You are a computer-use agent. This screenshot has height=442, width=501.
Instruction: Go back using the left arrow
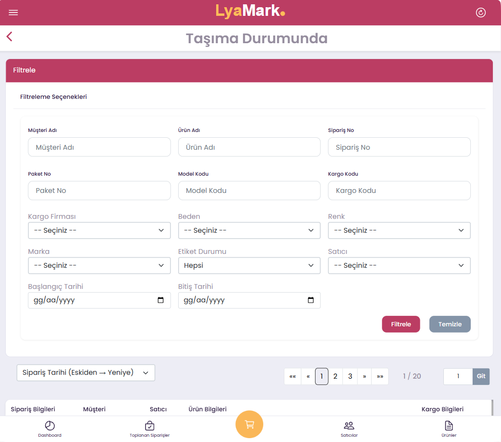pyautogui.click(x=9, y=37)
